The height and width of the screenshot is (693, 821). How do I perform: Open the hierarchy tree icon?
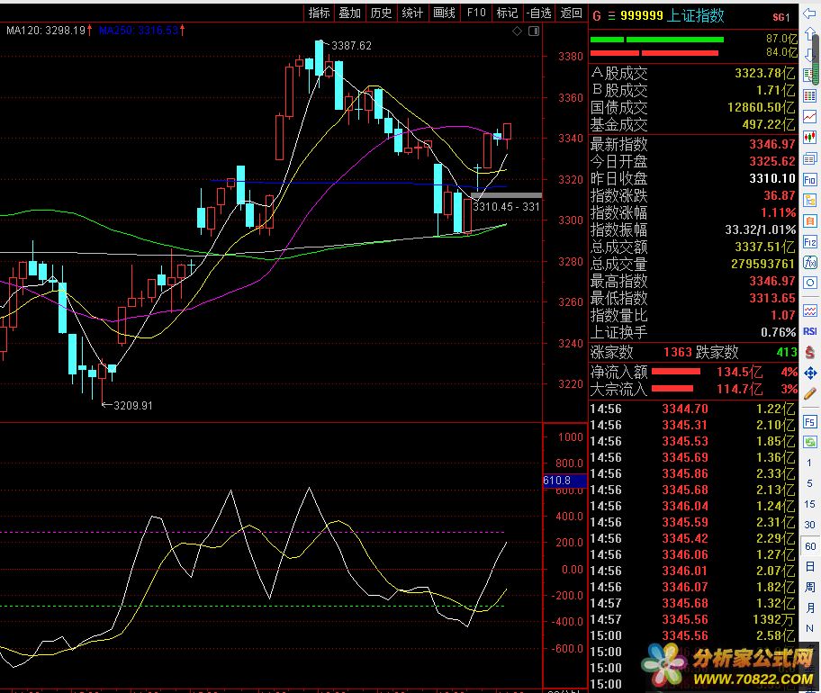click(809, 200)
